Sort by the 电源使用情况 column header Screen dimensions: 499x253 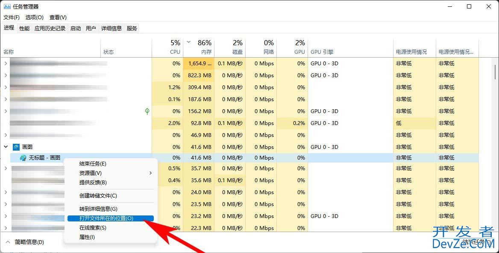pyautogui.click(x=414, y=48)
